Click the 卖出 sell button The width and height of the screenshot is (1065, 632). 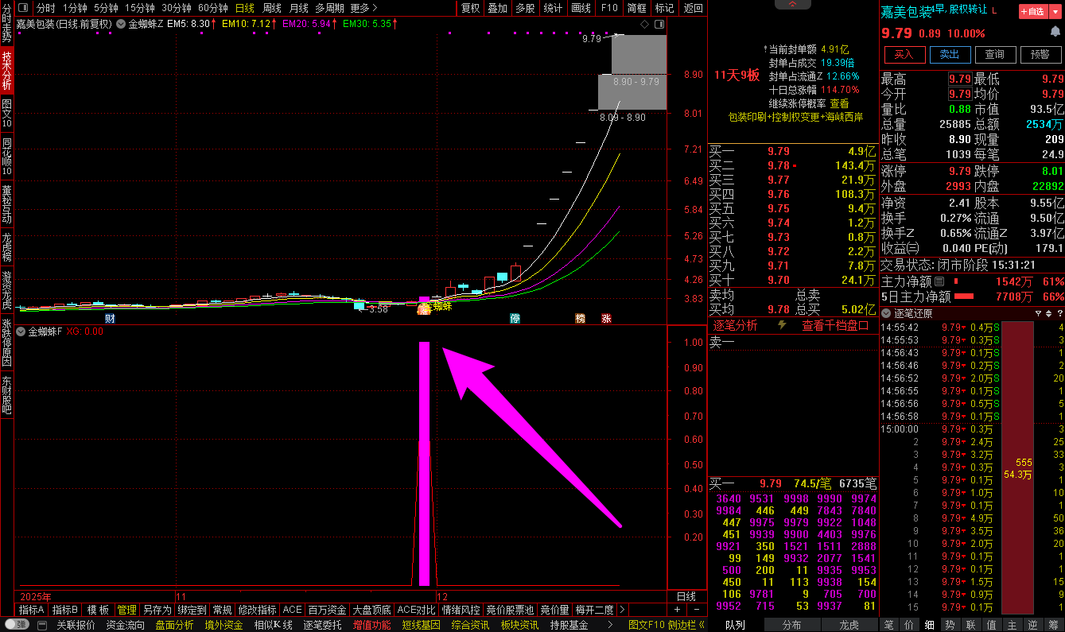point(950,54)
